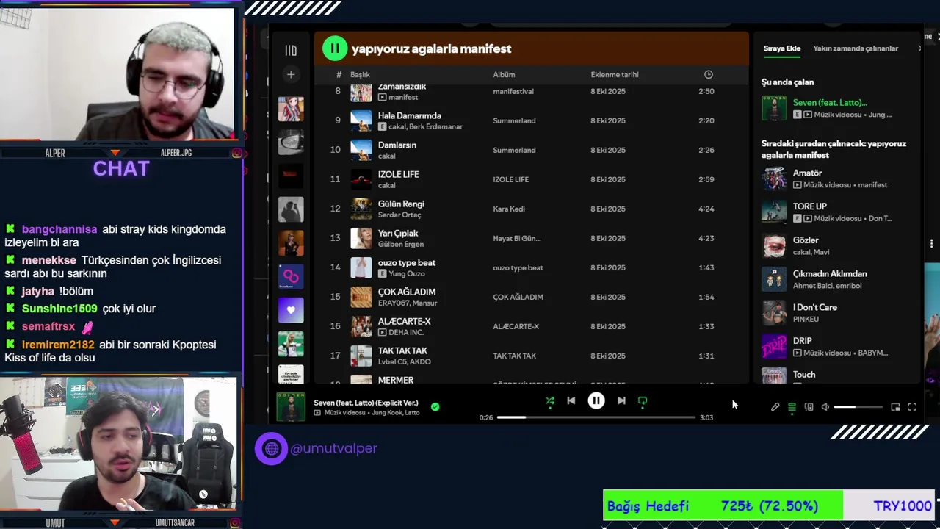Image resolution: width=940 pixels, height=529 pixels.
Task: Open Kara Kedi album link
Action: [509, 209]
